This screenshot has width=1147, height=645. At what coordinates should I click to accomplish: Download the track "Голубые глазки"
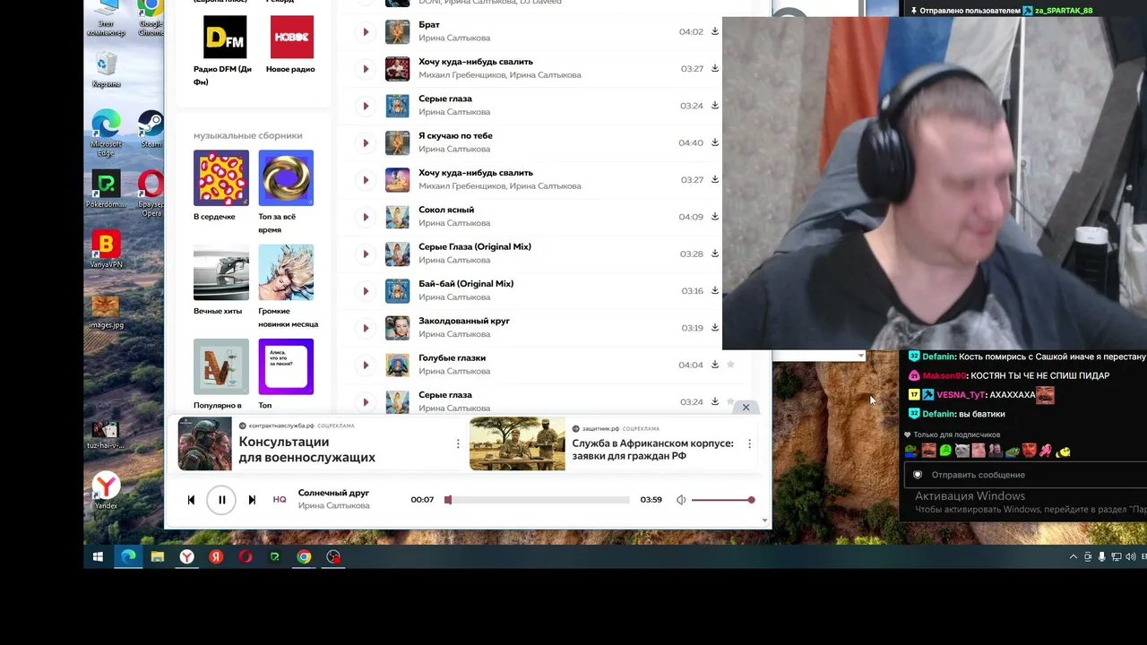(715, 365)
